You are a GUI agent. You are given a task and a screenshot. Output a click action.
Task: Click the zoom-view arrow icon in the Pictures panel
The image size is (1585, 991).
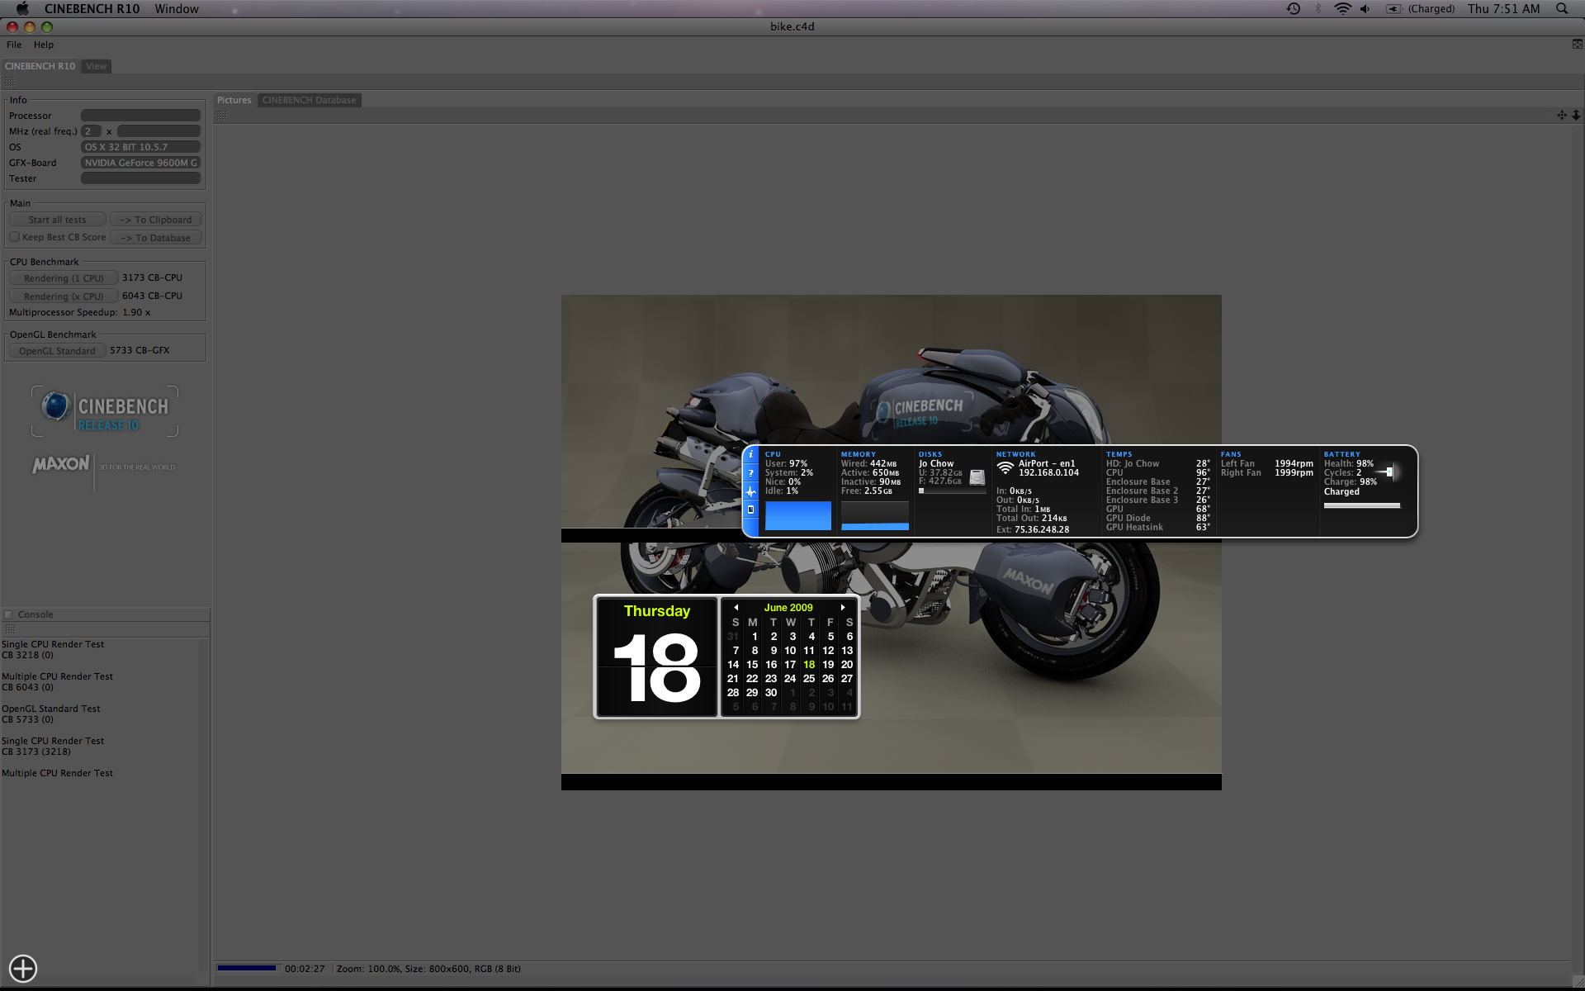pos(1575,116)
